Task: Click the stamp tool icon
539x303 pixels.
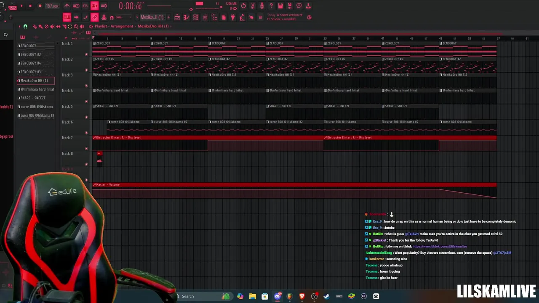Action: pos(104,17)
